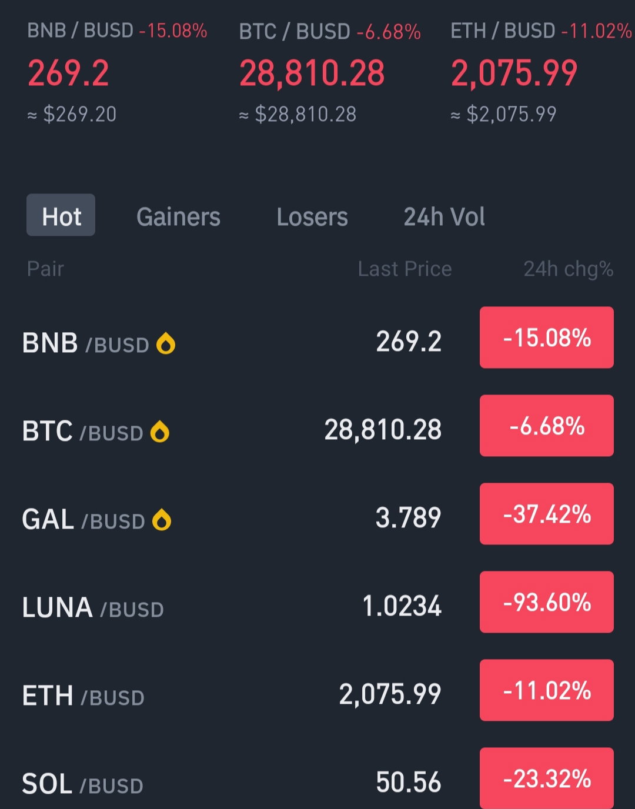Click the -93.60% change badge for LUNA
The image size is (635, 809).
(x=547, y=602)
